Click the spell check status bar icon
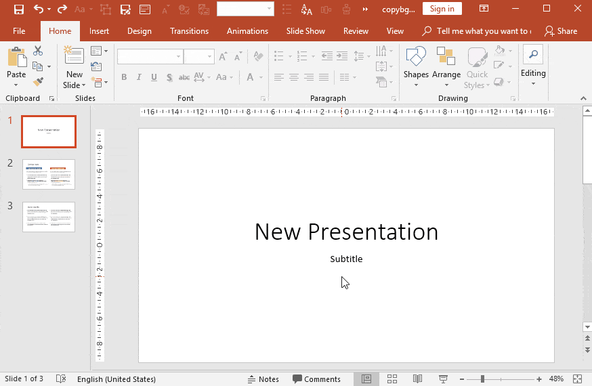Image resolution: width=592 pixels, height=386 pixels. [x=61, y=379]
